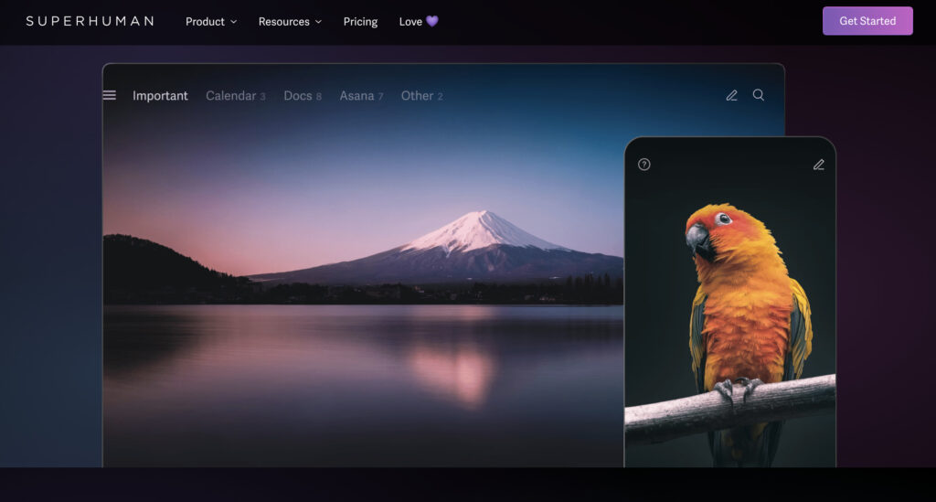Click the compose pencil icon in desktop mockup
936x502 pixels.
point(732,95)
